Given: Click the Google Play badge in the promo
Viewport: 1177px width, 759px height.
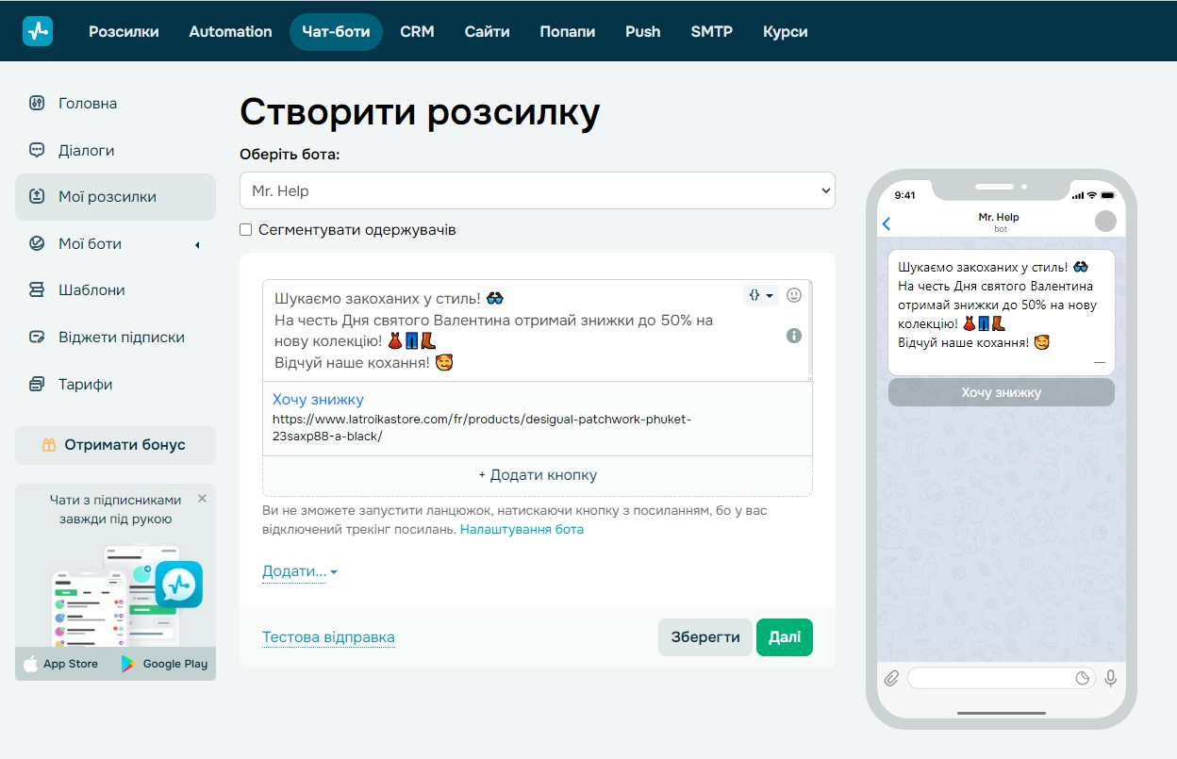Looking at the screenshot, I should click(x=163, y=663).
